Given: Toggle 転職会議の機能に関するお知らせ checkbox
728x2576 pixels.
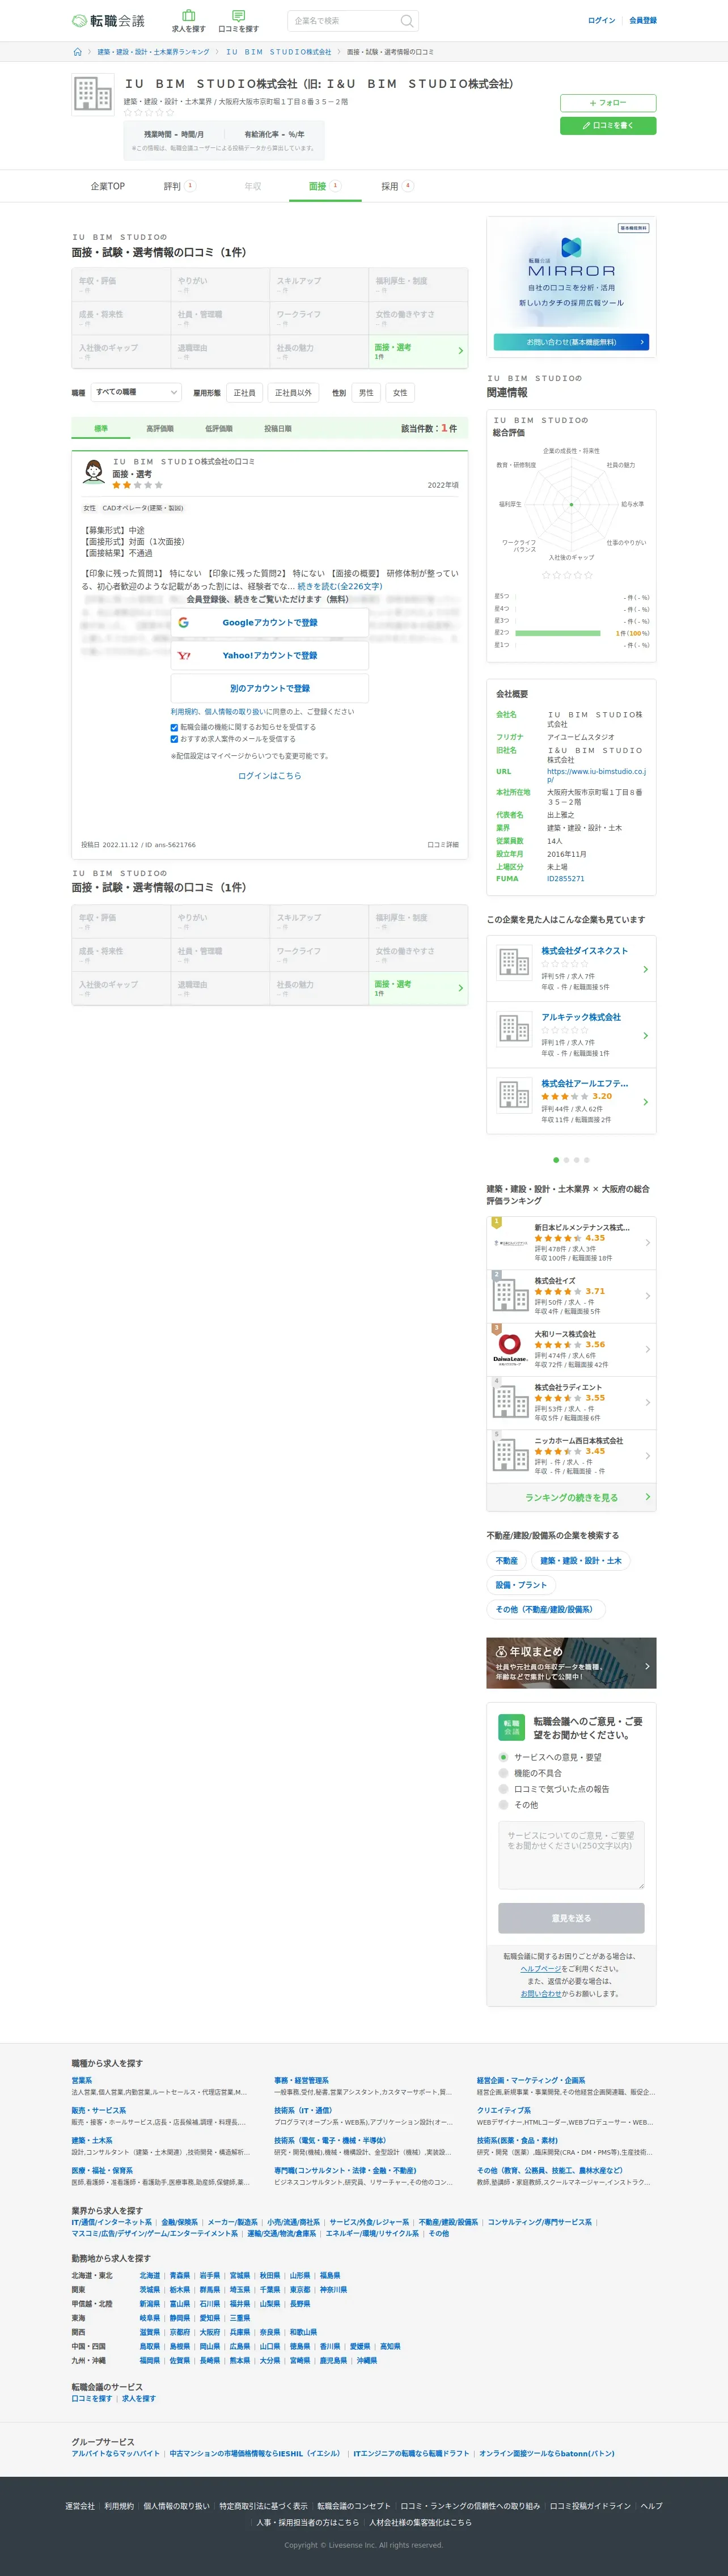Looking at the screenshot, I should click(x=174, y=728).
